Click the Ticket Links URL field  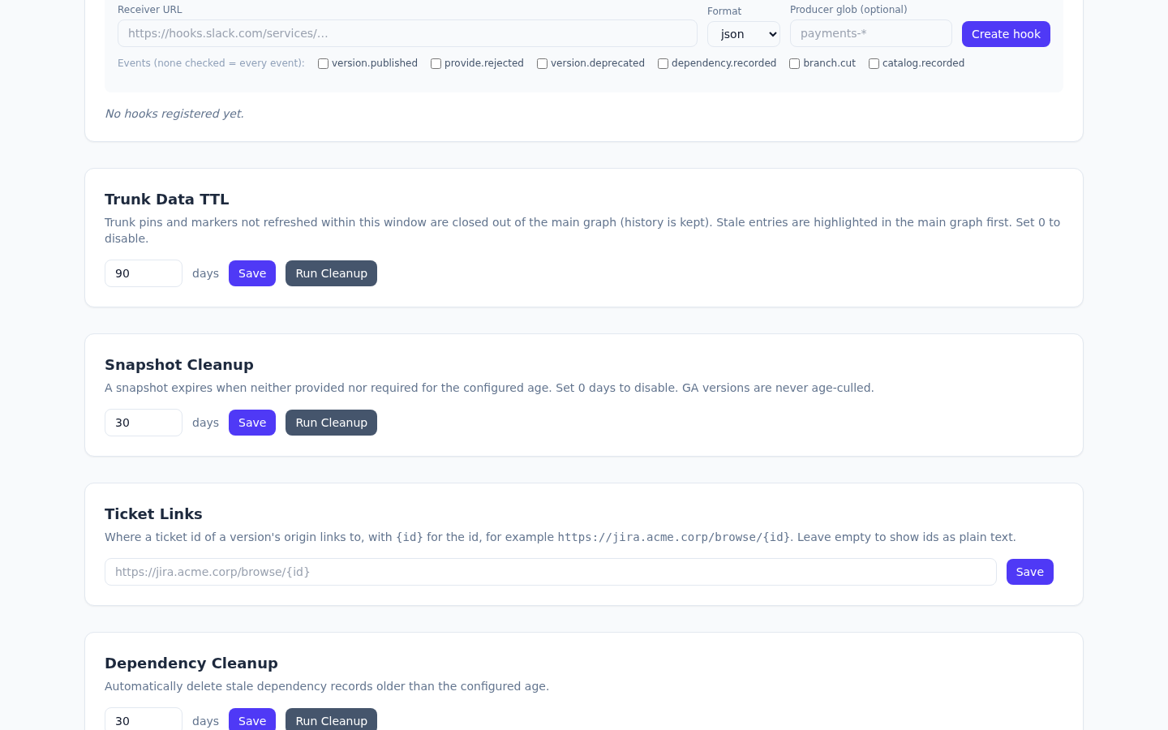tap(551, 572)
